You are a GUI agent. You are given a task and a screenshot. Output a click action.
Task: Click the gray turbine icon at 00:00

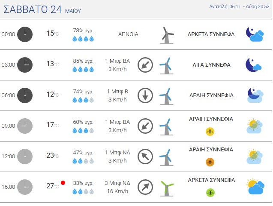click(167, 35)
